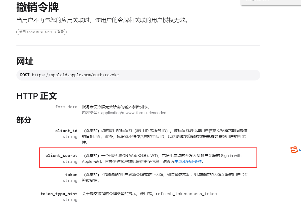Click the 部分 heading
Screen dimensions: 301x211
[x=24, y=120]
